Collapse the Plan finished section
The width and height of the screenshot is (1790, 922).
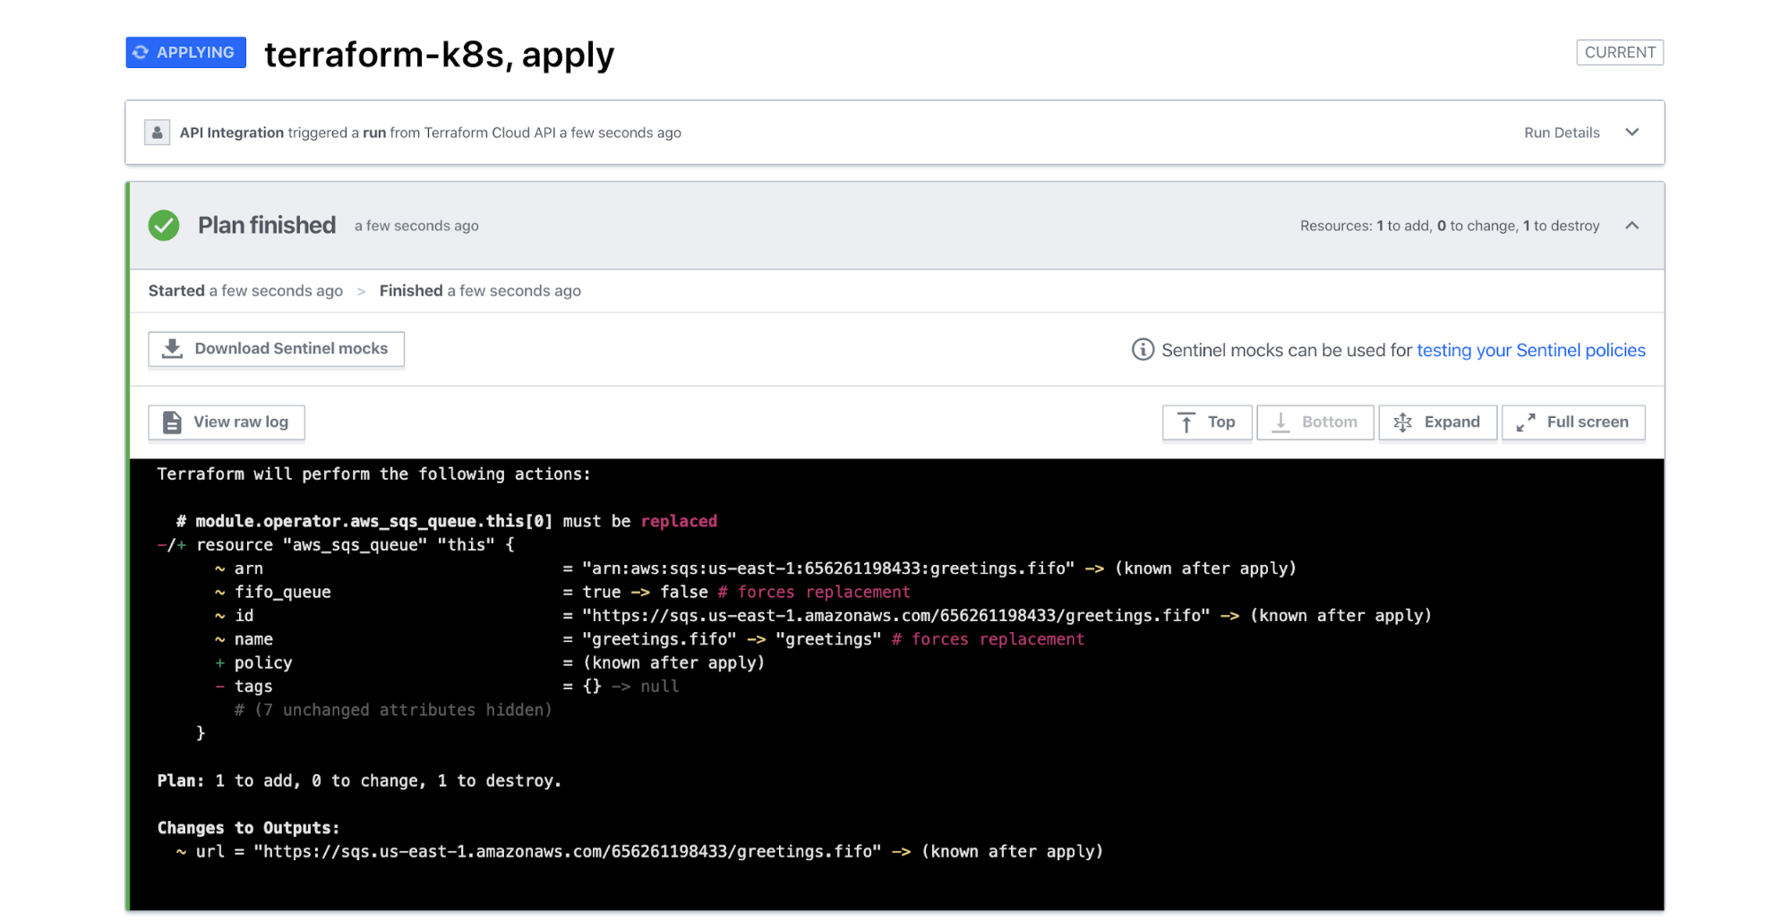1632,226
